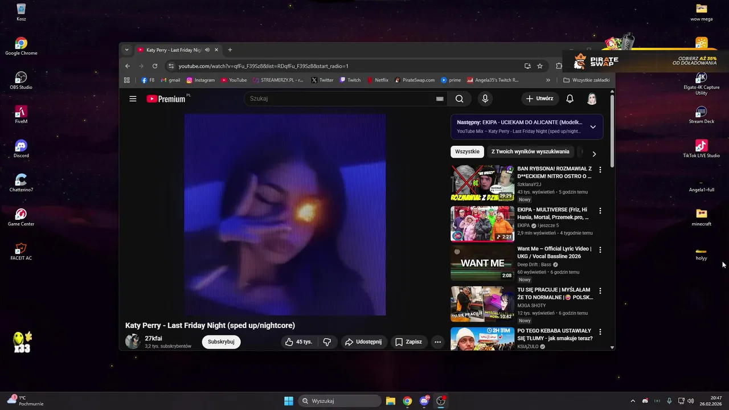Open Discord desktop icon
Image resolution: width=729 pixels, height=410 pixels.
tap(21, 149)
